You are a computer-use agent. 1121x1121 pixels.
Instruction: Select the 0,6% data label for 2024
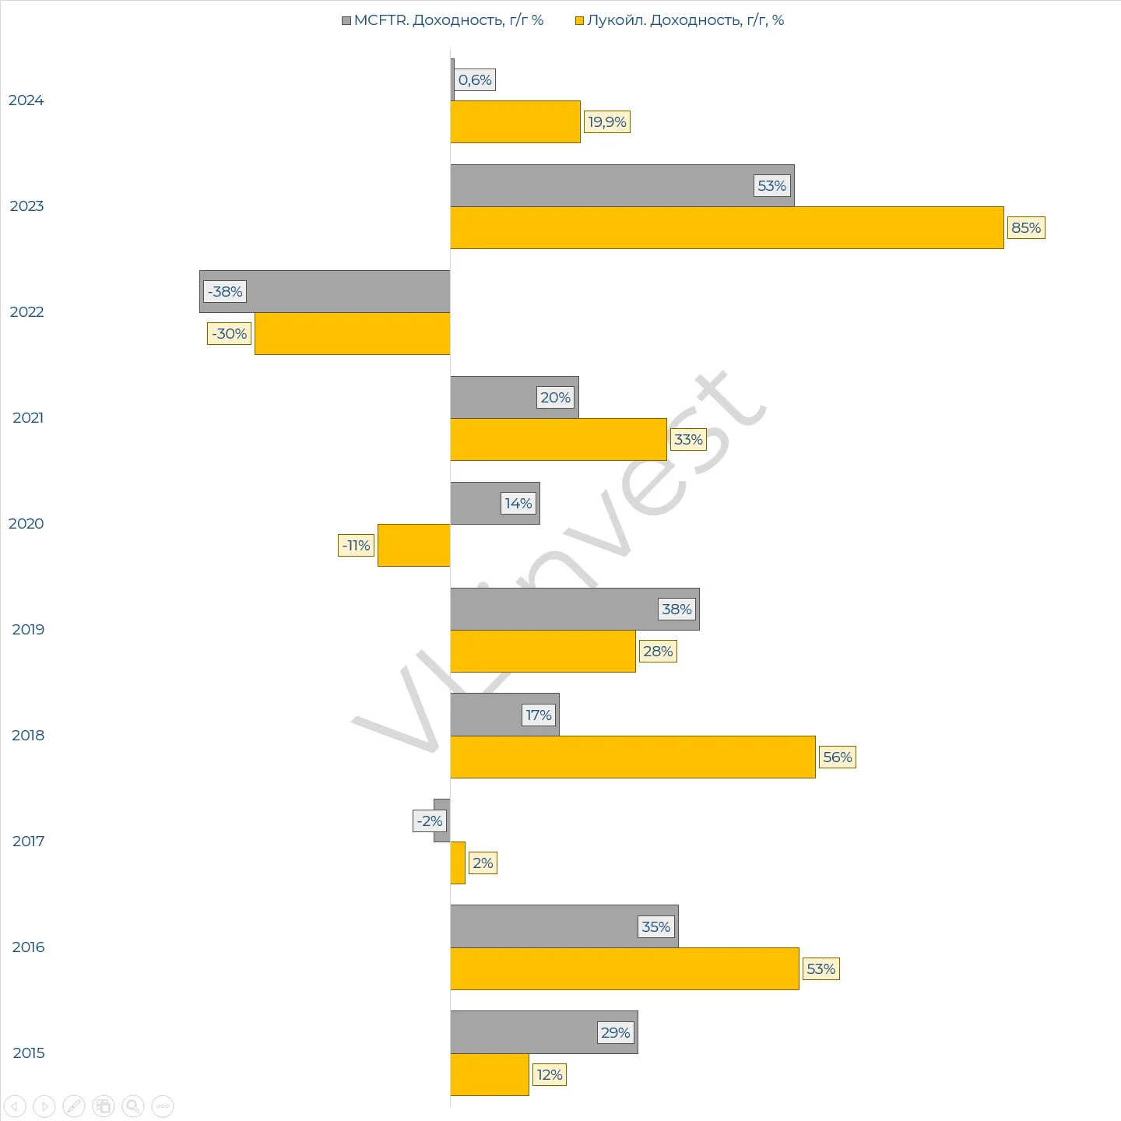pos(475,80)
